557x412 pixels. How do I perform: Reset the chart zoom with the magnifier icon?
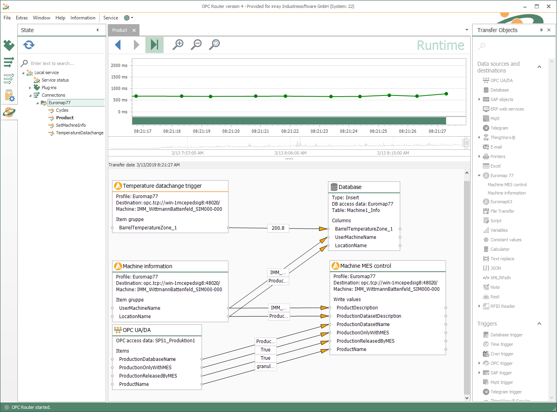[214, 45]
